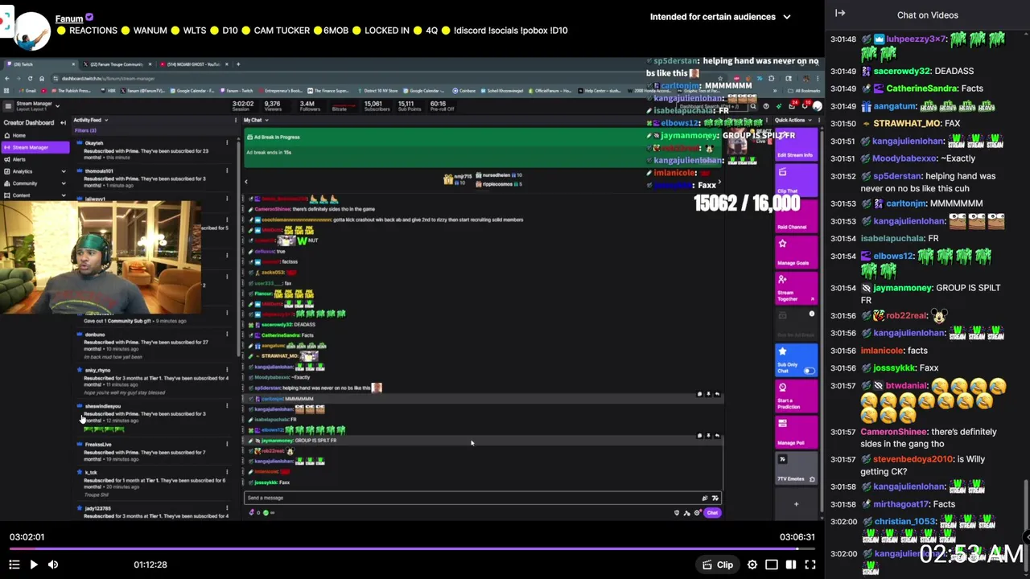Open the player settings gear
Screen dimensions: 1030x579
pyautogui.click(x=752, y=565)
